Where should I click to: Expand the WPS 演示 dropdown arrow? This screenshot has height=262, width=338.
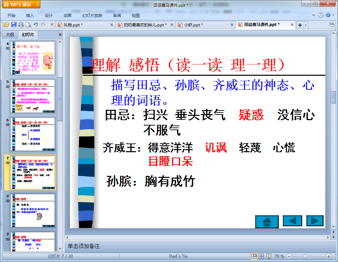tap(37, 4)
